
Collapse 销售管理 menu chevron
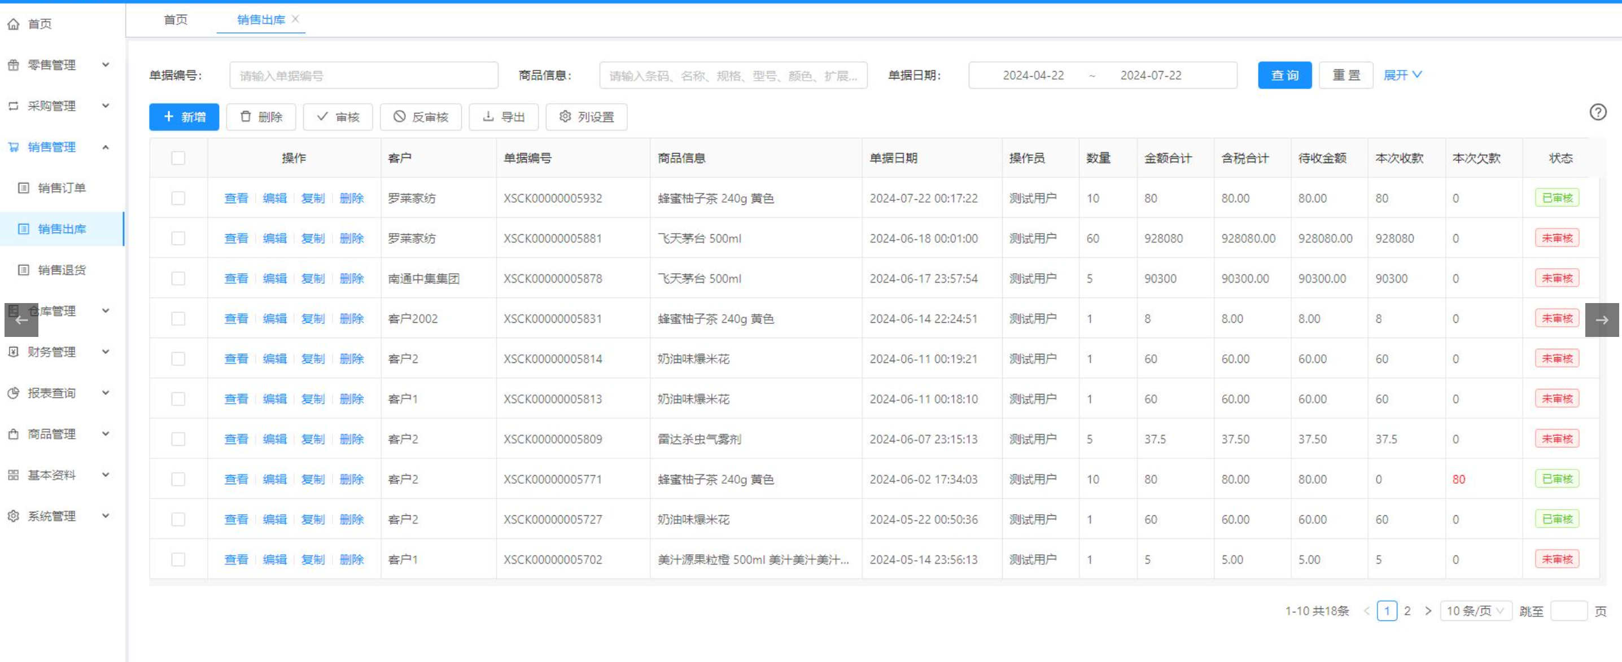(x=106, y=147)
